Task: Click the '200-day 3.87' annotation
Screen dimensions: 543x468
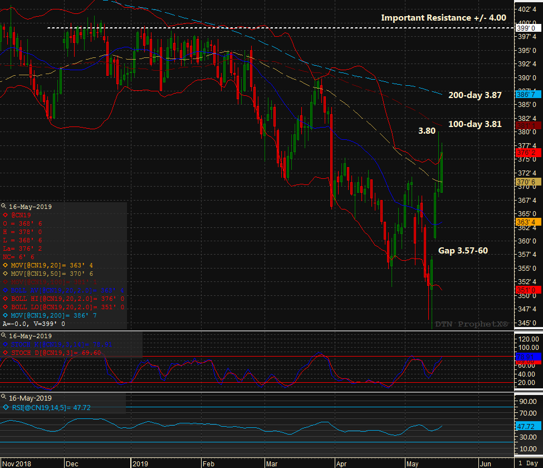Action: click(x=475, y=95)
